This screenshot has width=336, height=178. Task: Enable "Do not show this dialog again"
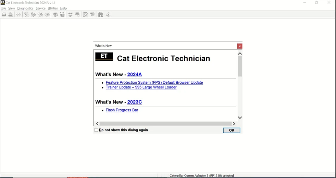[96, 130]
